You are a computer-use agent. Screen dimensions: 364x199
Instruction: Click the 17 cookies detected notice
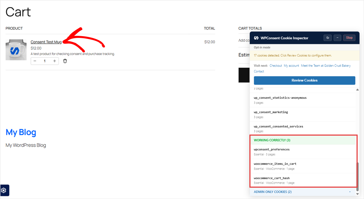(x=304, y=56)
